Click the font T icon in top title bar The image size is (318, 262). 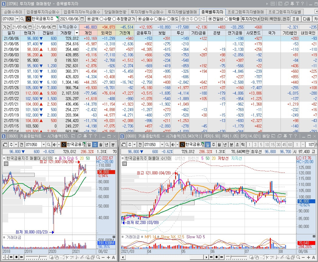click(x=297, y=4)
